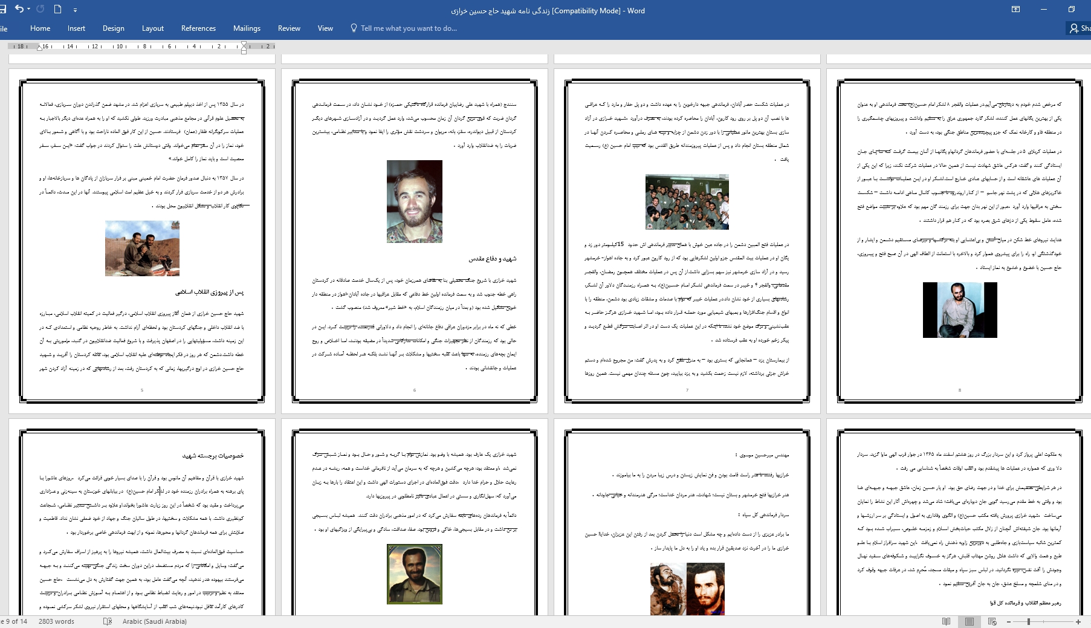1091x628 pixels.
Task: Click the 2803 words count button
Action: click(56, 621)
